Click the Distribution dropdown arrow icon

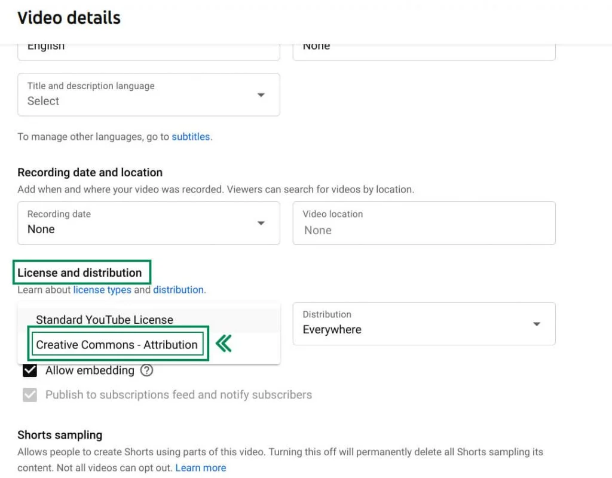point(537,324)
